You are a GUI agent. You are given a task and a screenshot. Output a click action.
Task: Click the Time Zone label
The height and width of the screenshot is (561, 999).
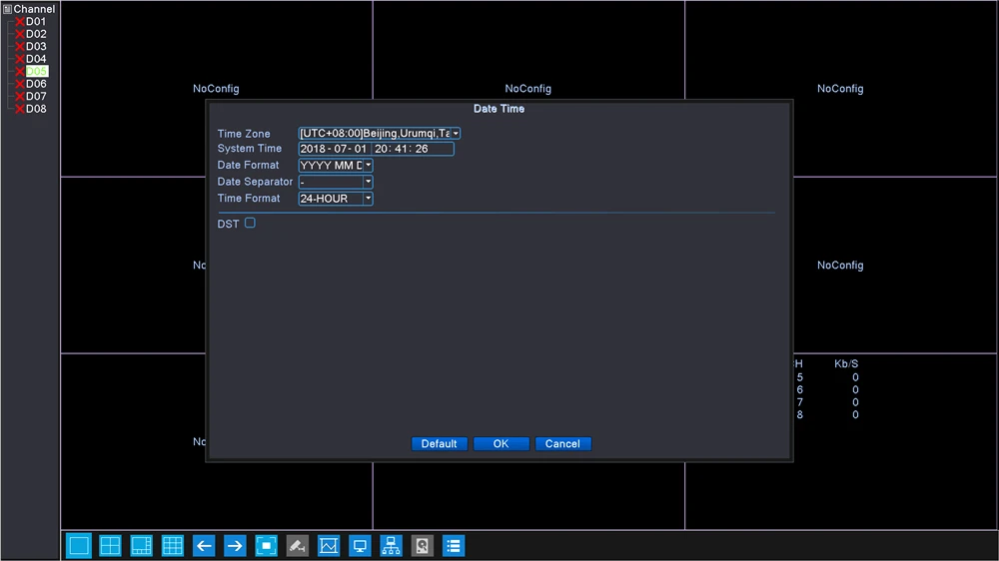(x=244, y=134)
